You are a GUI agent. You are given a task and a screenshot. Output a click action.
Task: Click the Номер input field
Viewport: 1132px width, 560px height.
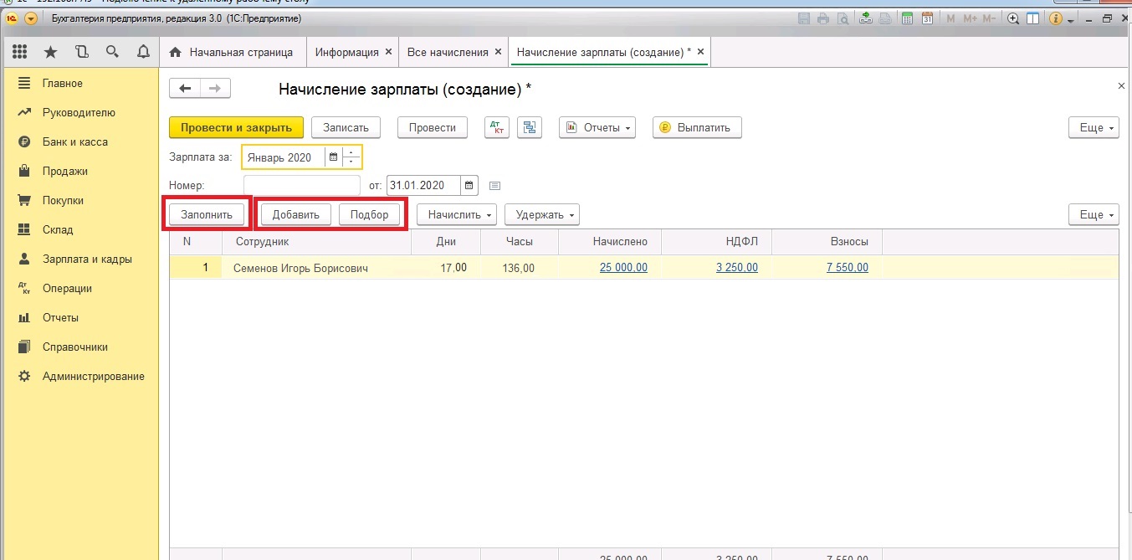(x=301, y=185)
